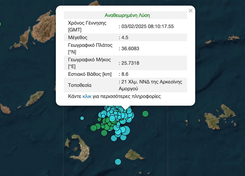Viewport: 245px width, 176px height.
Task: Click the isolated small cyan marker west of cluster
Action: (x=82, y=118)
